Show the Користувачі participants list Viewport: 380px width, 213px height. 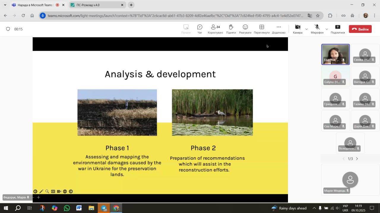[215, 29]
